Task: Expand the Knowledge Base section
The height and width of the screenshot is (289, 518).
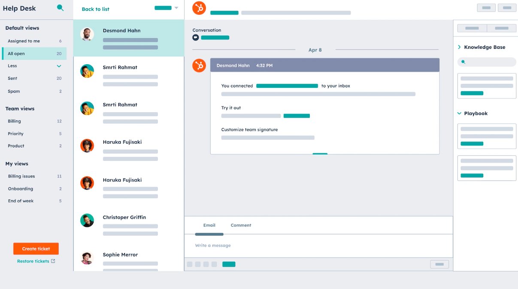Action: click(459, 47)
